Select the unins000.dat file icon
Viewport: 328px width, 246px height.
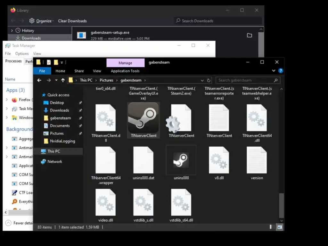143,160
